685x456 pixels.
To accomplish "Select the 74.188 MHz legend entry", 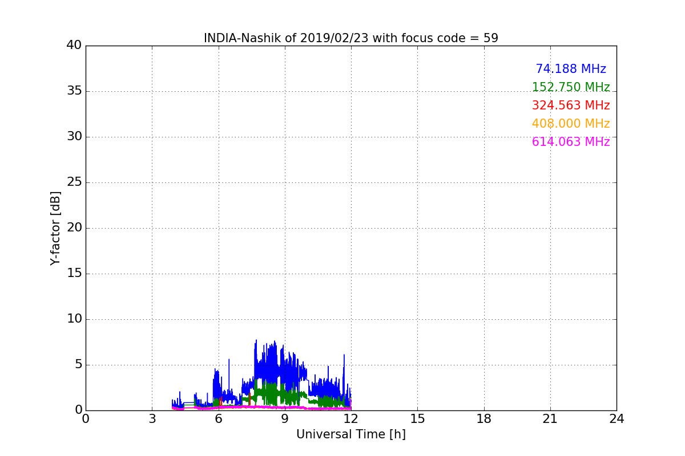I will point(571,69).
